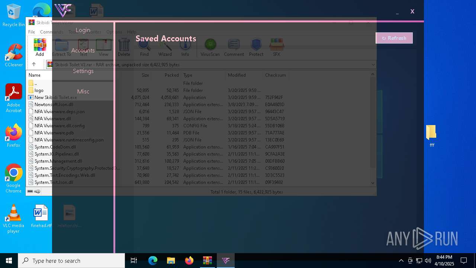Viewport: 476px width, 268px height.
Task: Select System.CodeDom.dll in the list
Action: point(55,147)
